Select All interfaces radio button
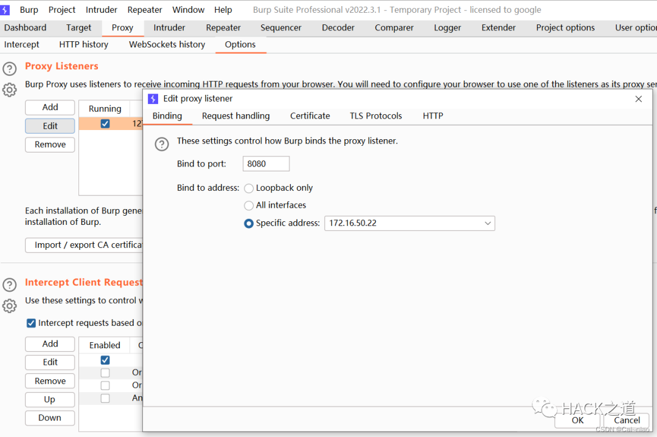Screen dimensions: 657x437 249,205
